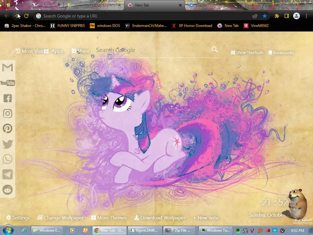
Task: Click Show Shortcuts
Action: pos(247,52)
